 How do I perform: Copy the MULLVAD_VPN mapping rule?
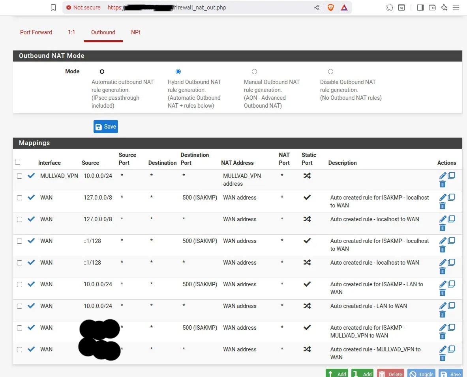(451, 176)
